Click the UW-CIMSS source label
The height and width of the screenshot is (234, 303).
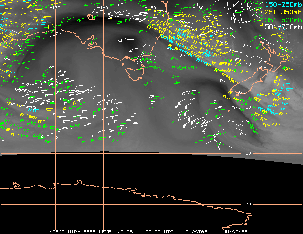click(235, 232)
